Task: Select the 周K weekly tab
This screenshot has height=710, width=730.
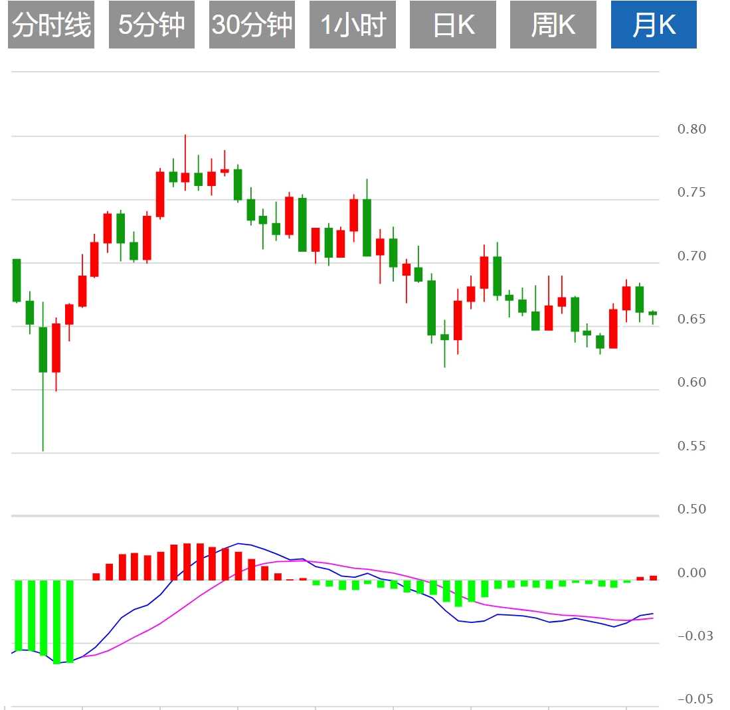Action: (553, 25)
